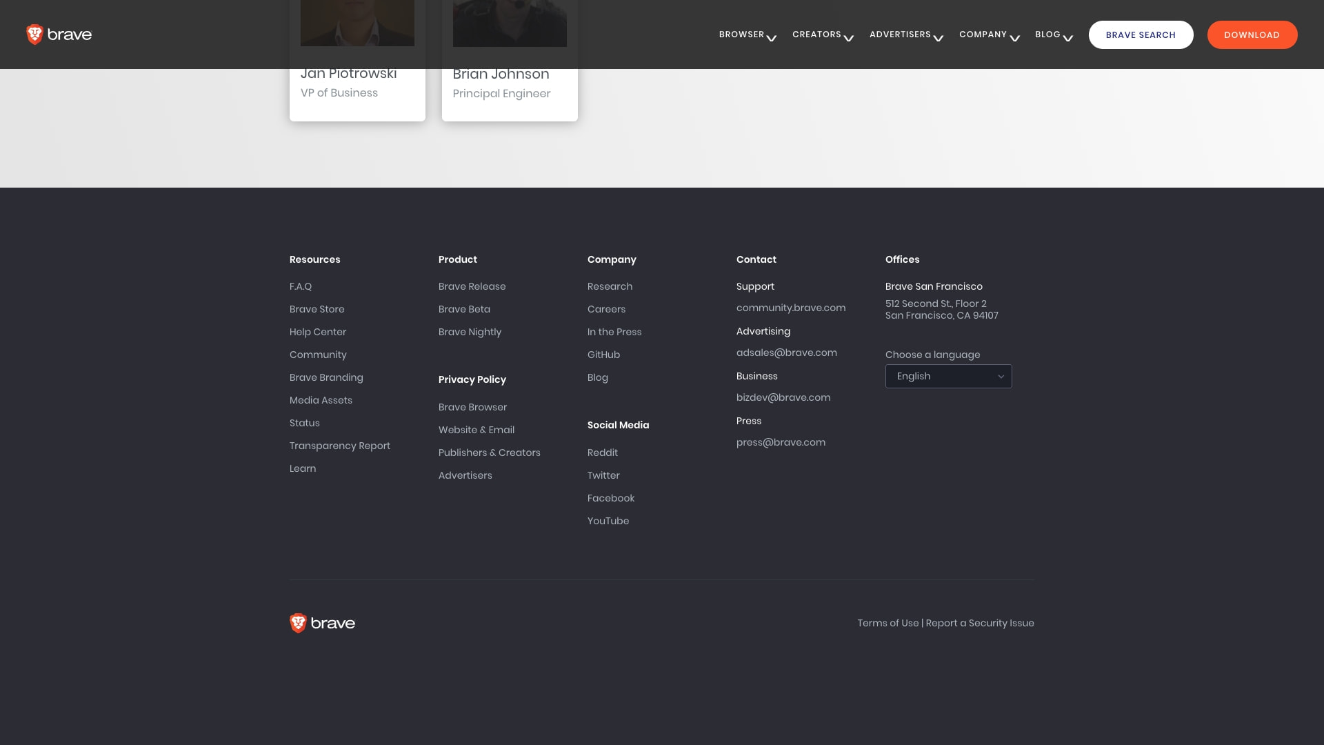Expand the Advertisers menu chevron
Viewport: 1324px width, 745px height.
pyautogui.click(x=939, y=38)
